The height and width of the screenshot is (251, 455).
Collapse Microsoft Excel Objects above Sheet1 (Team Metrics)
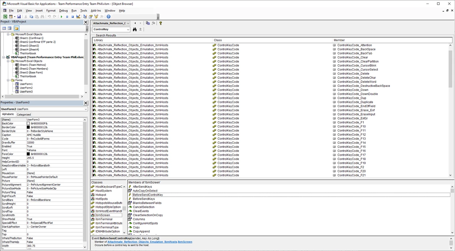(8, 61)
